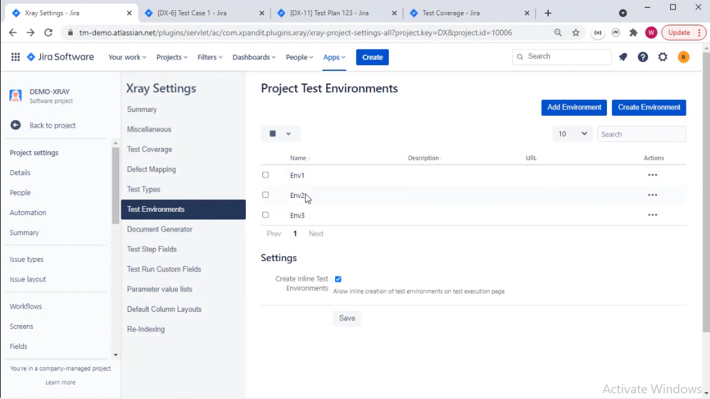Click the Create Environment button
Viewport: 710px width, 399px height.
[649, 107]
